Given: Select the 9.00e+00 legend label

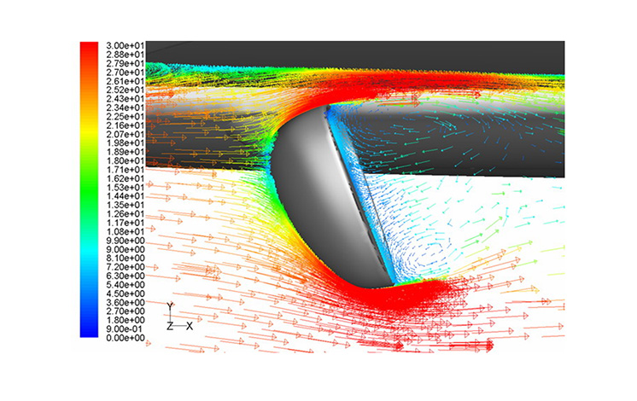Looking at the screenshot, I should point(126,249).
